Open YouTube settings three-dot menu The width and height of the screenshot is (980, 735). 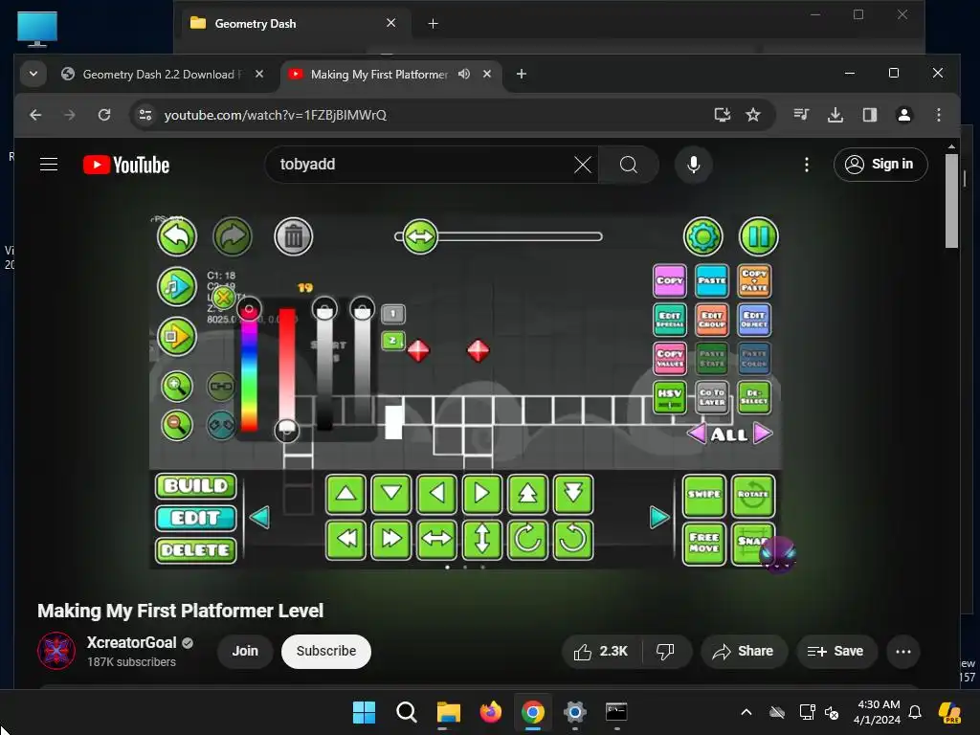tap(806, 165)
